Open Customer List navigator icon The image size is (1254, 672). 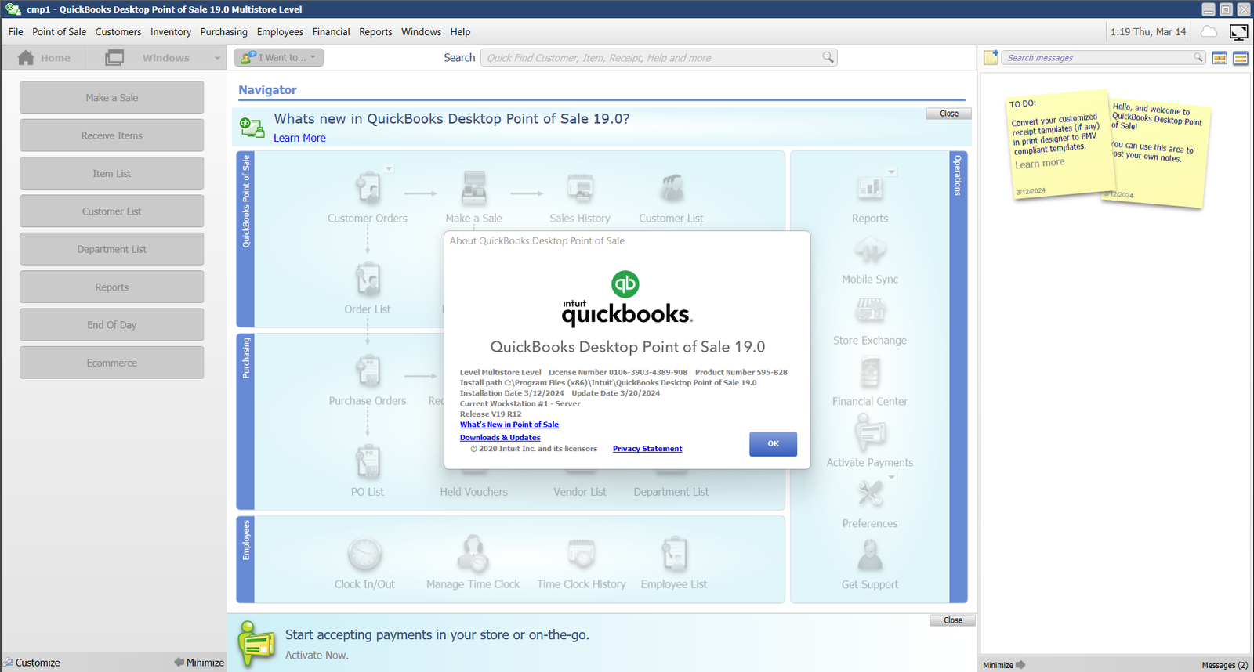click(x=672, y=188)
